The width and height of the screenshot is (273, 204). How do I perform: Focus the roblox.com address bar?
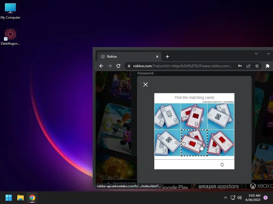(x=182, y=66)
